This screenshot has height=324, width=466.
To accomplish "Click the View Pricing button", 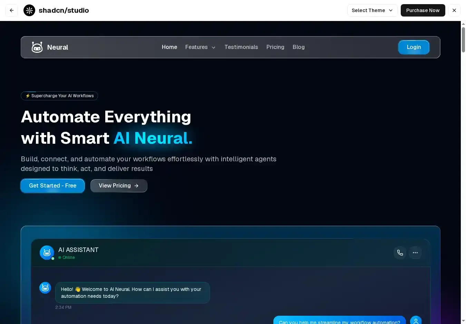I will [119, 186].
